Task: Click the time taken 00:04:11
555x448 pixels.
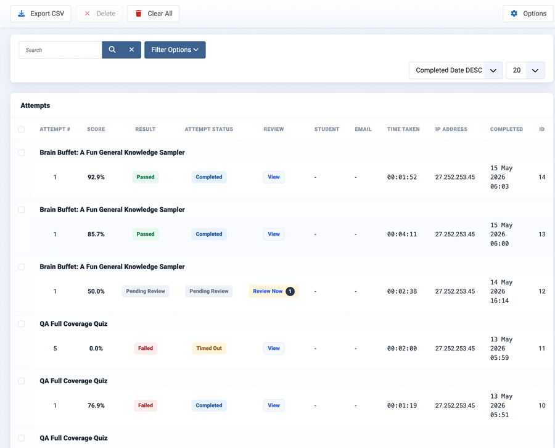Action: point(401,234)
